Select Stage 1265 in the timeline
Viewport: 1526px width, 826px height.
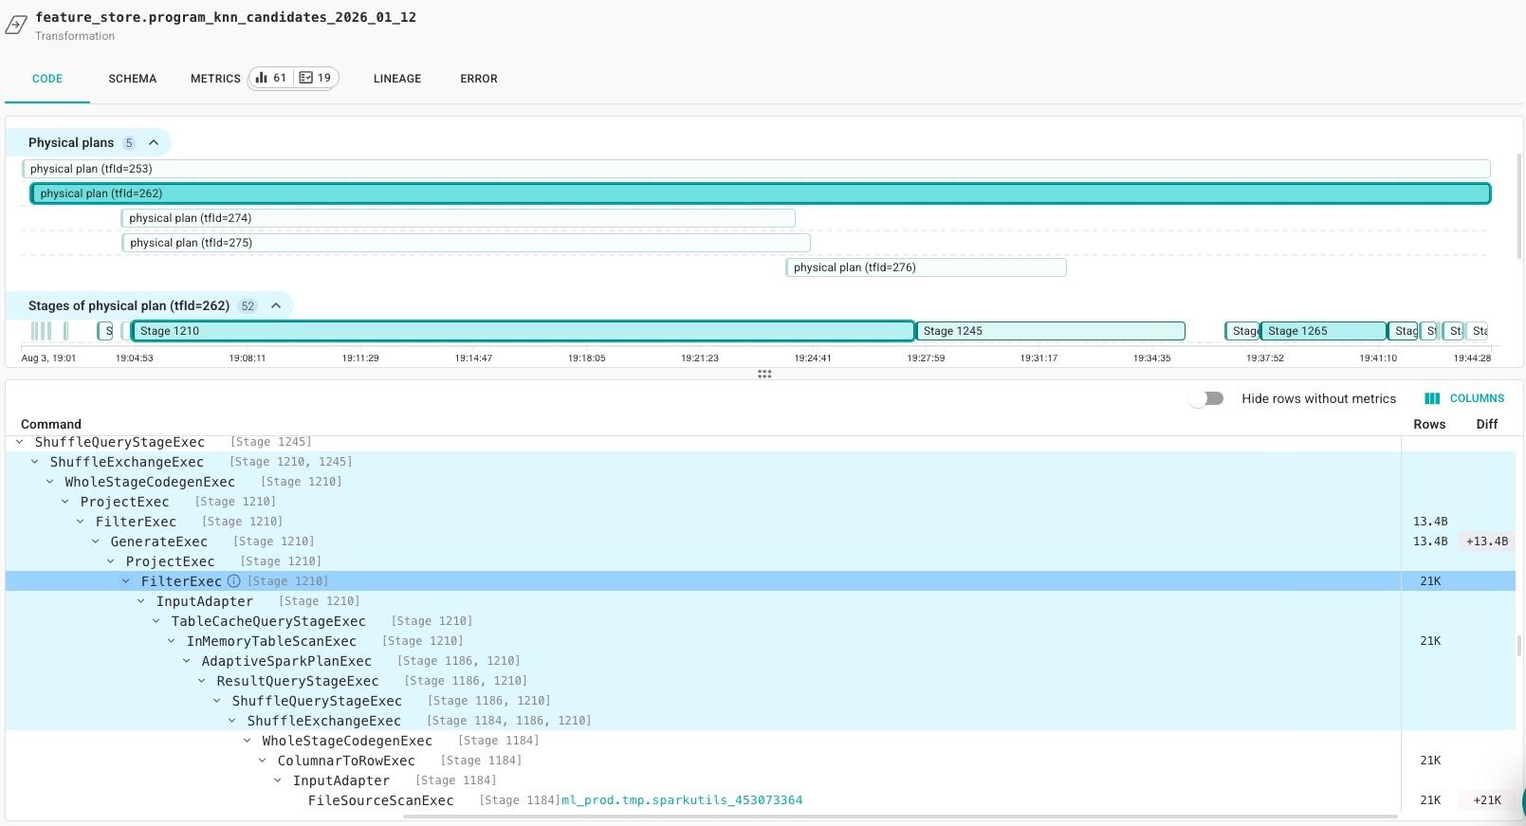(x=1323, y=331)
